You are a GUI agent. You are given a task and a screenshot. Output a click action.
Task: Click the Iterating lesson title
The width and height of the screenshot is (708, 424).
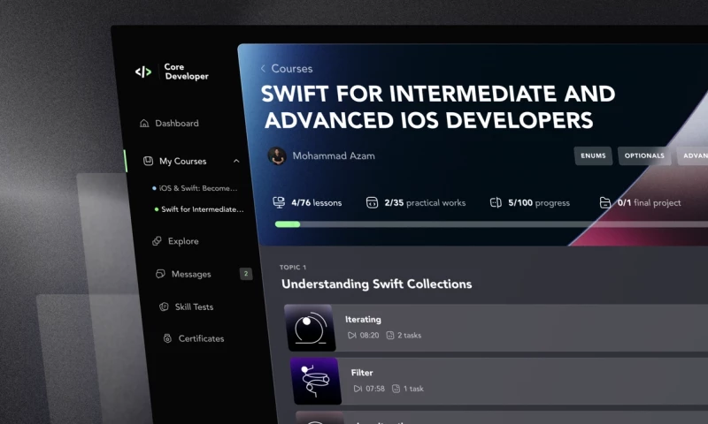pos(363,320)
